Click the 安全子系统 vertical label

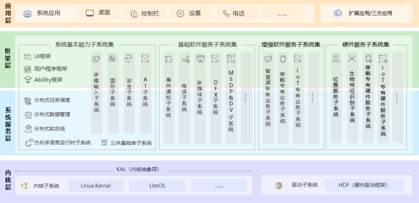[129, 92]
